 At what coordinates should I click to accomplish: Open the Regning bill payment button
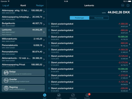(23, 88)
